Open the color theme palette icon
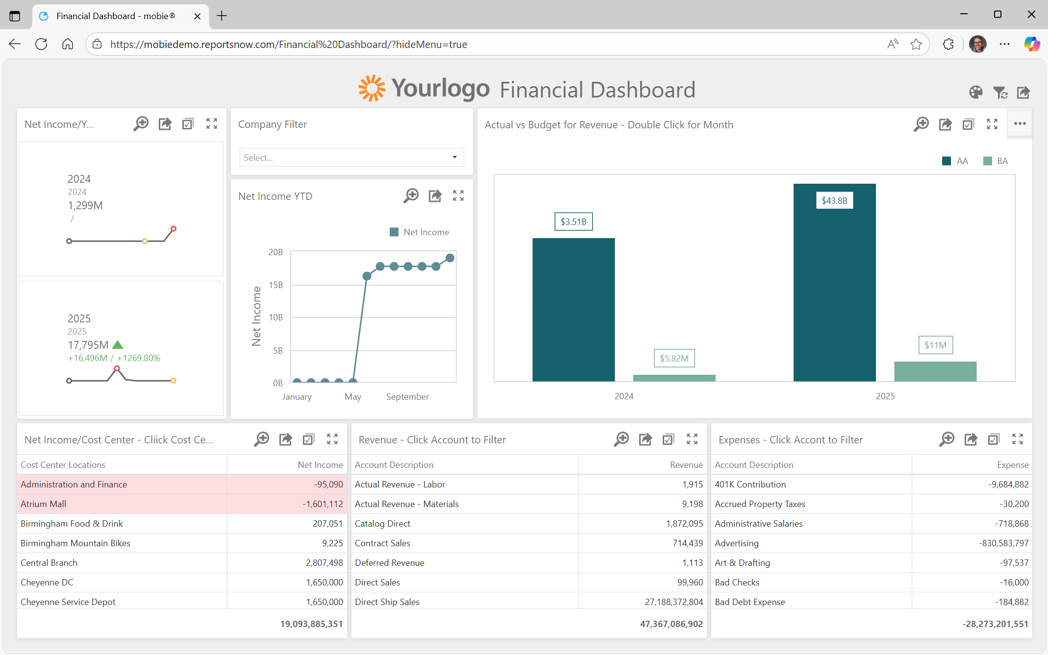This screenshot has height=655, width=1048. click(975, 92)
